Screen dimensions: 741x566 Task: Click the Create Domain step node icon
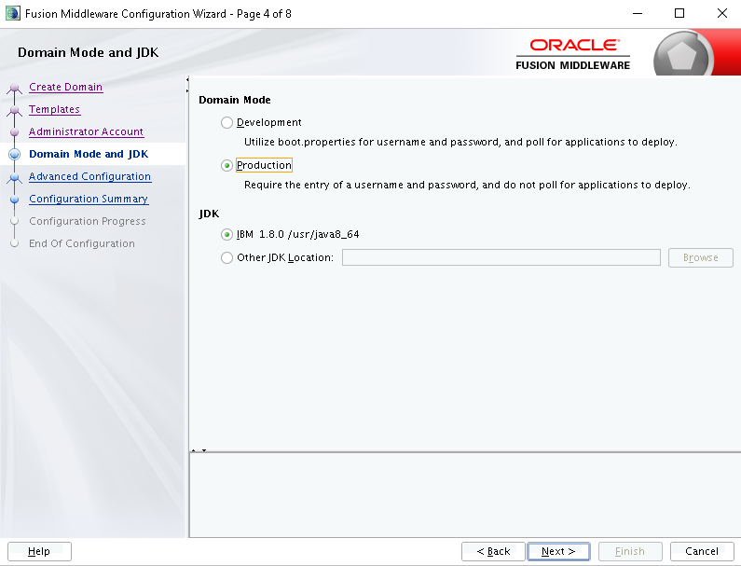pos(15,89)
